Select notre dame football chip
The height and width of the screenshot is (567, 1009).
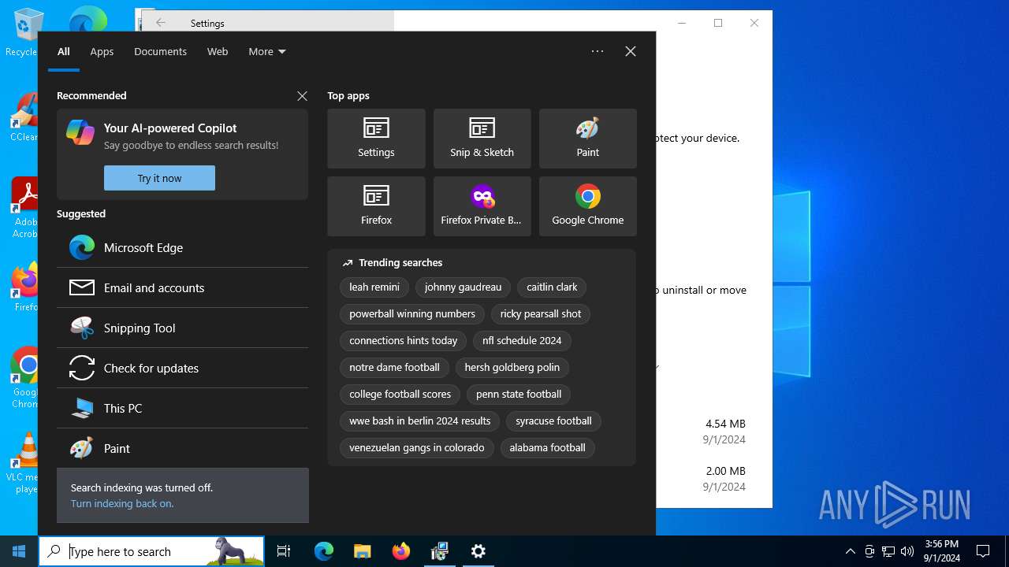(x=394, y=367)
